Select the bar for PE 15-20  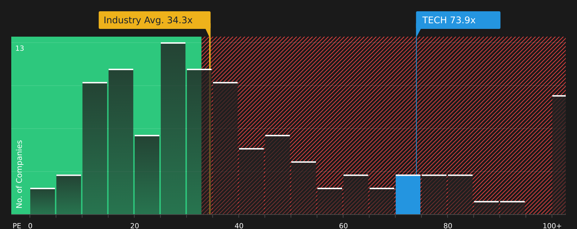tap(121, 142)
